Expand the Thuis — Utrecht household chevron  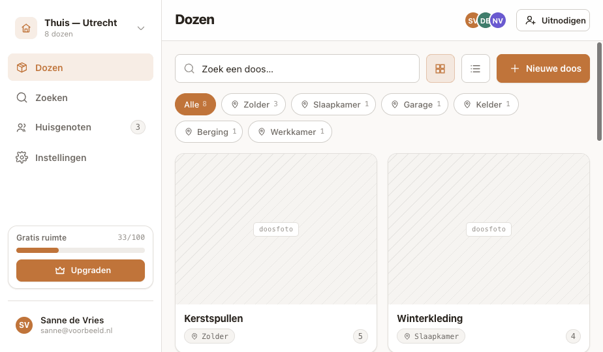tap(141, 28)
